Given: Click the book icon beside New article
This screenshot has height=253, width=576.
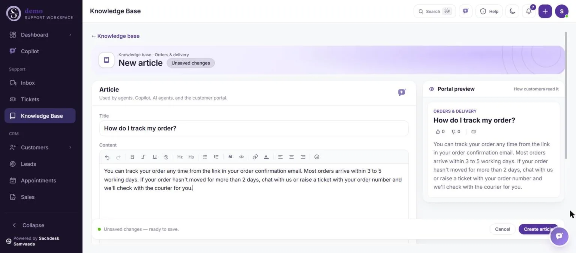Looking at the screenshot, I should [106, 60].
